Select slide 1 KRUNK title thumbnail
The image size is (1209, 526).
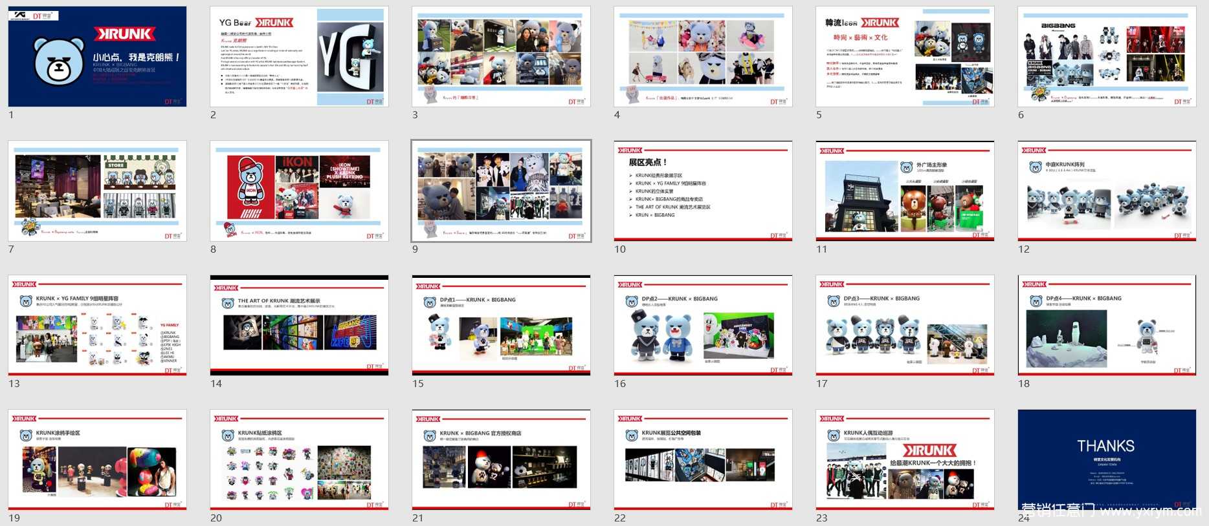click(97, 57)
